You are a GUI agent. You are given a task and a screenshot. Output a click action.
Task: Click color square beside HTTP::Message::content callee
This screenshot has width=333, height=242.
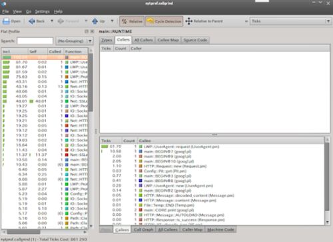(x=141, y=201)
